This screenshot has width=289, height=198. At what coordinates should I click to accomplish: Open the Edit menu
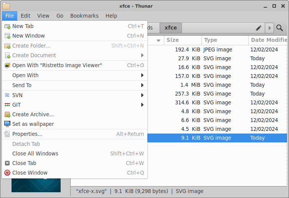pos(25,16)
